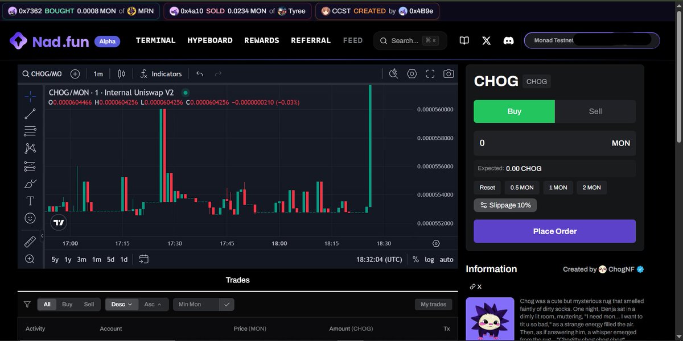This screenshot has height=341, width=683.
Task: Choose 1 MON preset amount
Action: coord(558,188)
